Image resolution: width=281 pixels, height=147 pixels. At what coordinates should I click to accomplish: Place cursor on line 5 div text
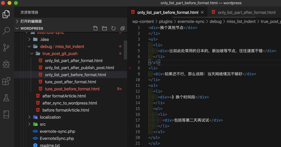point(216,51)
